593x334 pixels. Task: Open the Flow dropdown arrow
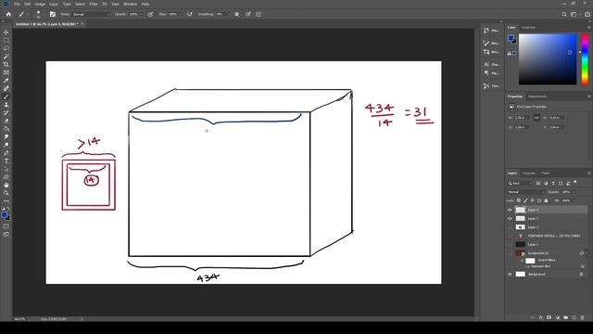181,15
